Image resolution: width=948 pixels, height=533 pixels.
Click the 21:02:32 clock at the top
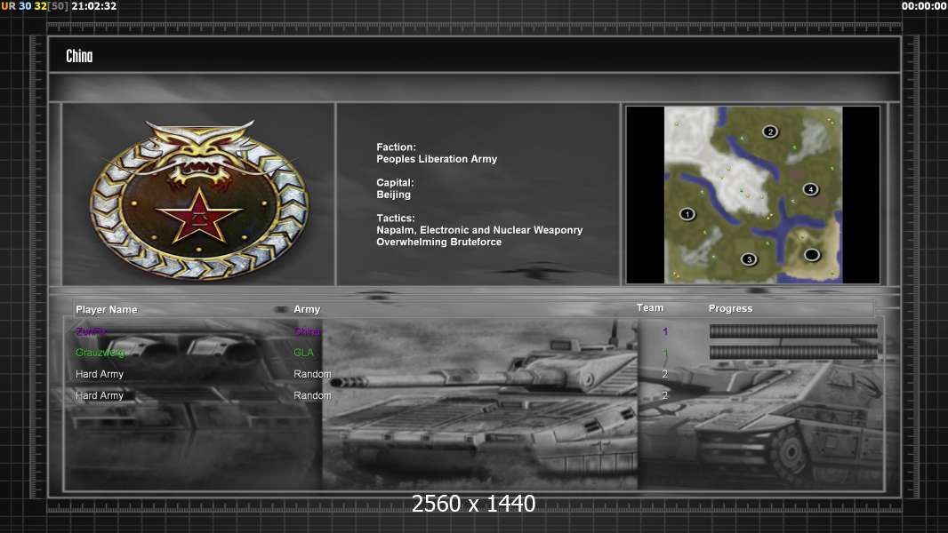point(93,6)
